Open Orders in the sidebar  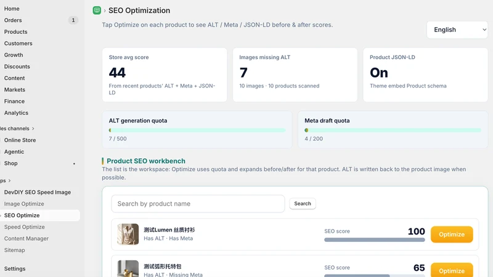coord(13,20)
